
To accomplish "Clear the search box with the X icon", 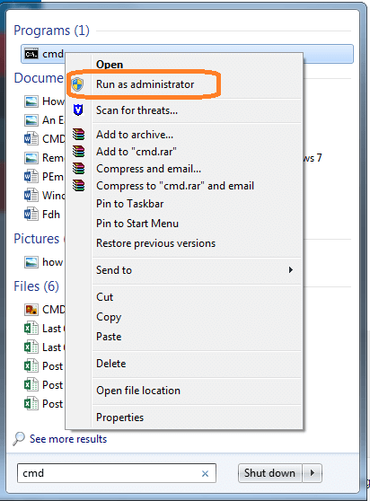I will click(x=205, y=473).
